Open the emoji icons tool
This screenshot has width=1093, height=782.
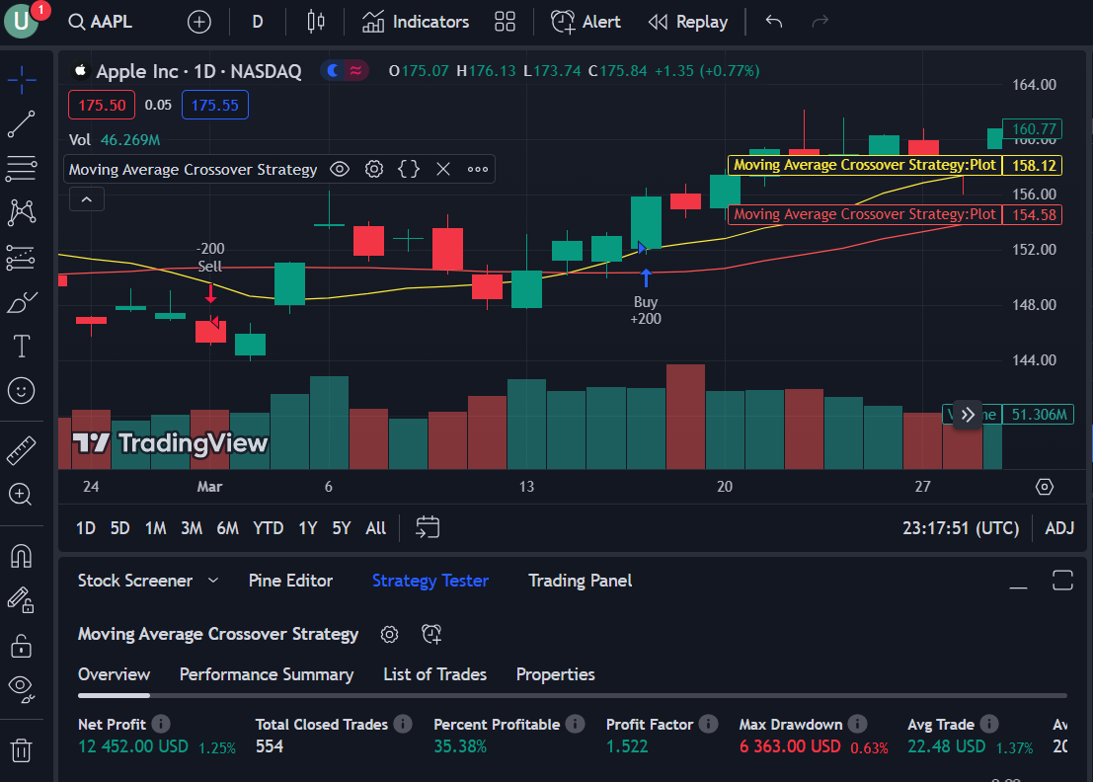(x=22, y=390)
